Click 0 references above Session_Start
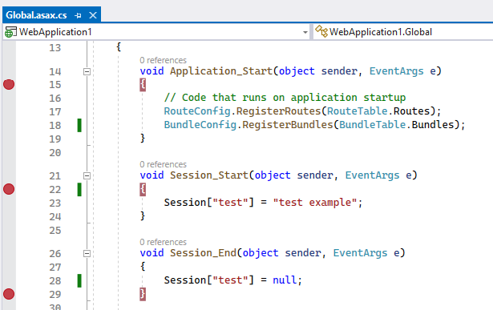 (163, 164)
